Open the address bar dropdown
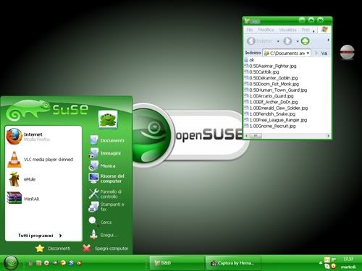Viewport: 362px width, 271px height. tap(308, 53)
